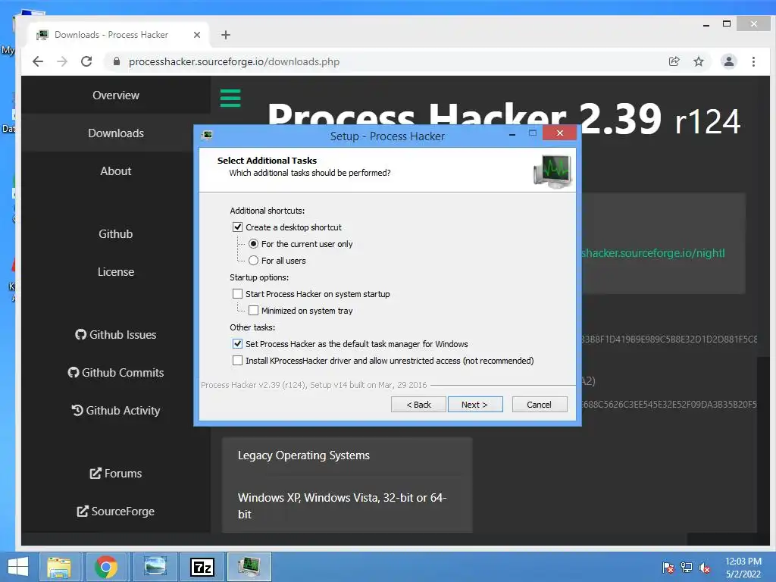Click network tray icon

point(687,567)
